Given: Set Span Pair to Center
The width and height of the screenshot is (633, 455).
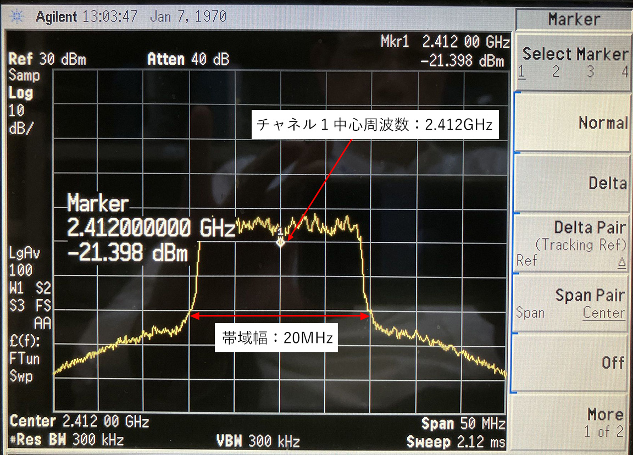Looking at the screenshot, I should (604, 313).
